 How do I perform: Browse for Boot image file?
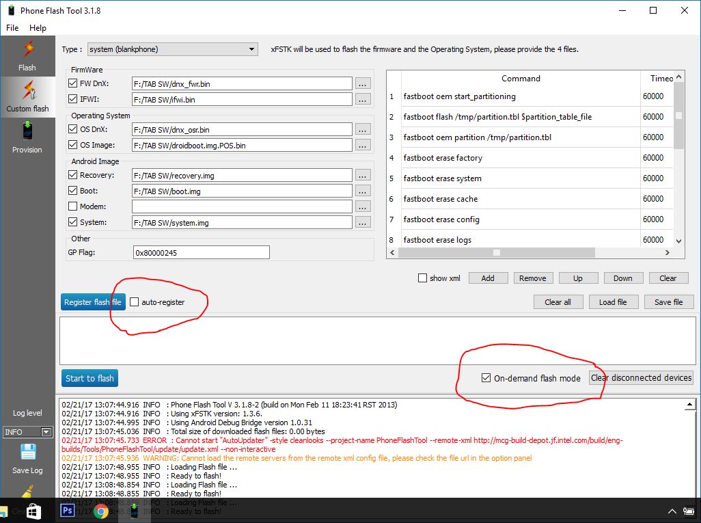(x=363, y=191)
